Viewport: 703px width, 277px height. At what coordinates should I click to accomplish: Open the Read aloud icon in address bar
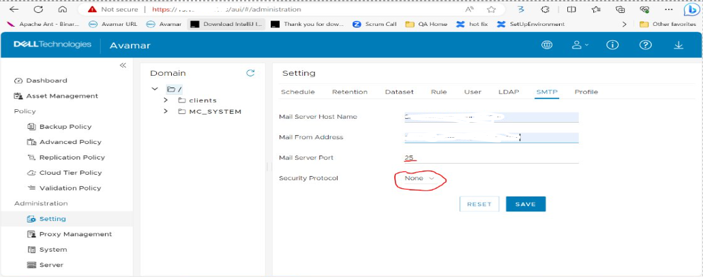(469, 9)
